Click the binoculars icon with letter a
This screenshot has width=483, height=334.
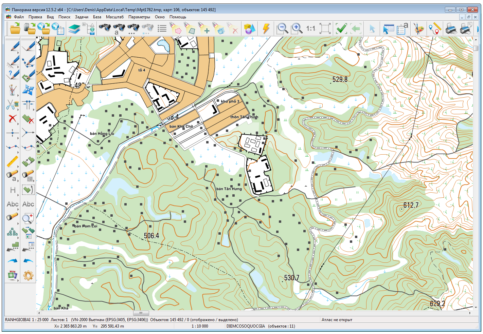click(119, 28)
